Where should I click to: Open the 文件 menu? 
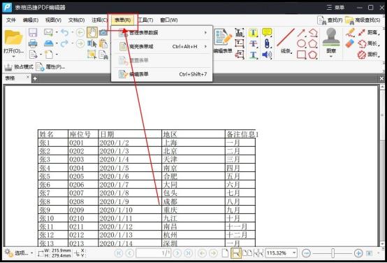coord(11,20)
